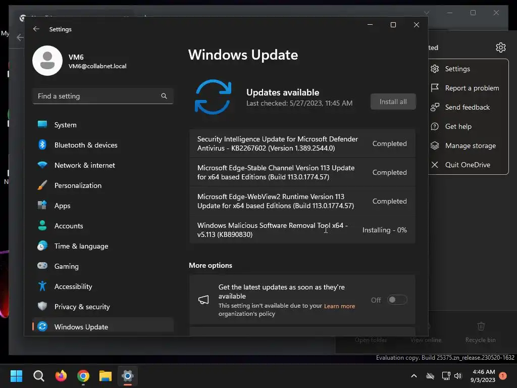
Task: Open Accessibility settings in the sidebar
Action: [103, 286]
